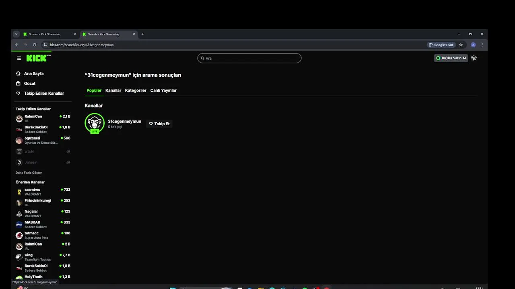
Task: Select the Popüler tab
Action: tap(94, 90)
